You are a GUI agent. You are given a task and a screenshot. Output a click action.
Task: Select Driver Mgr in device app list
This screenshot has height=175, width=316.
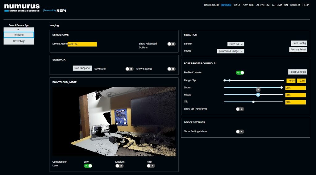click(19, 41)
